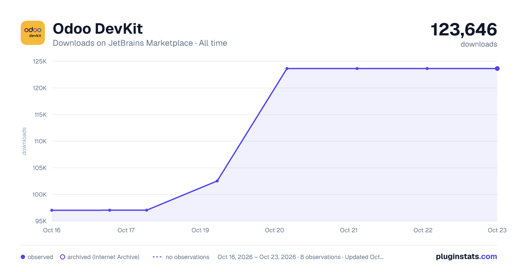
Task: Click the dashed 'no observations' legend line
Action: coord(157,257)
